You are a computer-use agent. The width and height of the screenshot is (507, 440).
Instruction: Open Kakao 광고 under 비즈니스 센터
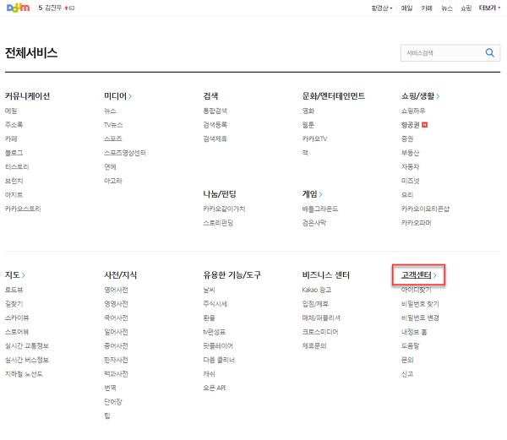[x=317, y=290]
